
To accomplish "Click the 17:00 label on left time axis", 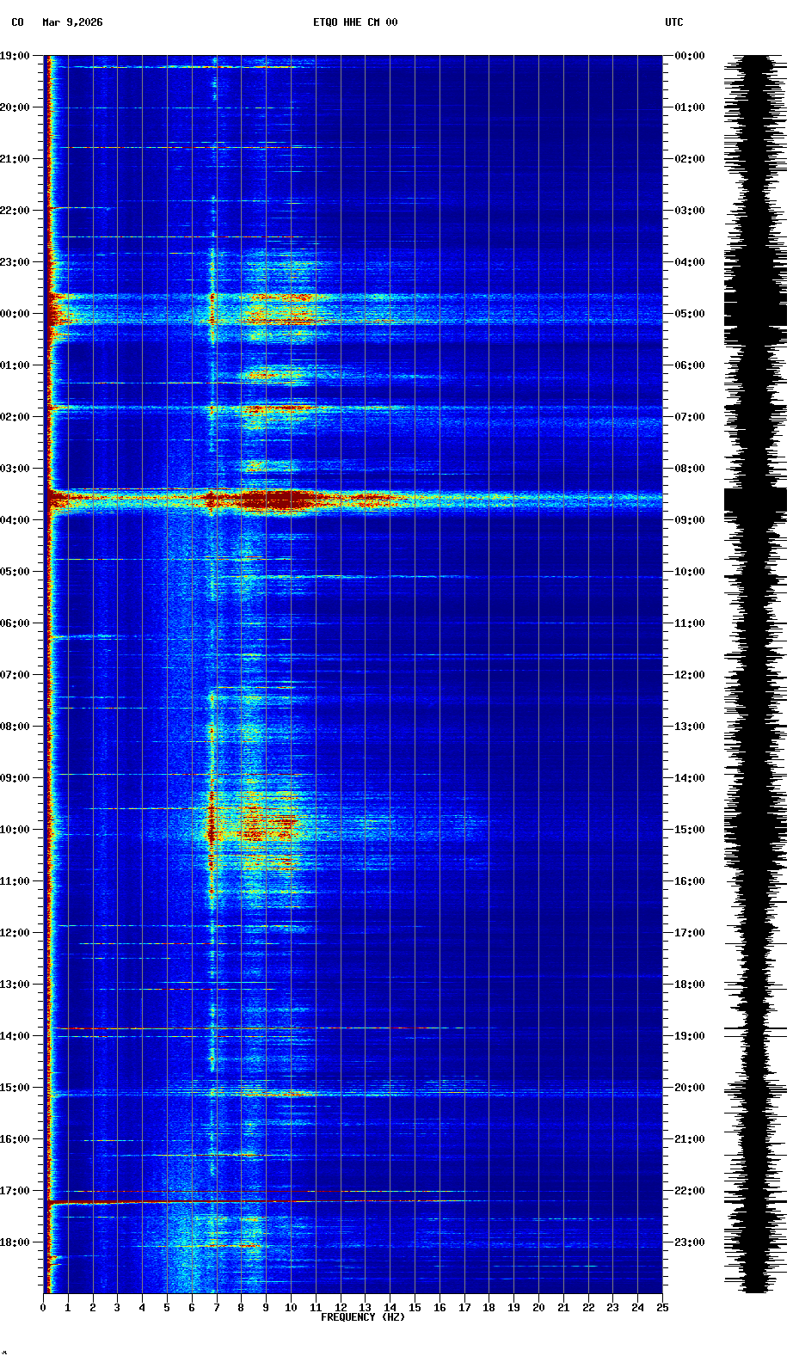I will (x=15, y=1191).
